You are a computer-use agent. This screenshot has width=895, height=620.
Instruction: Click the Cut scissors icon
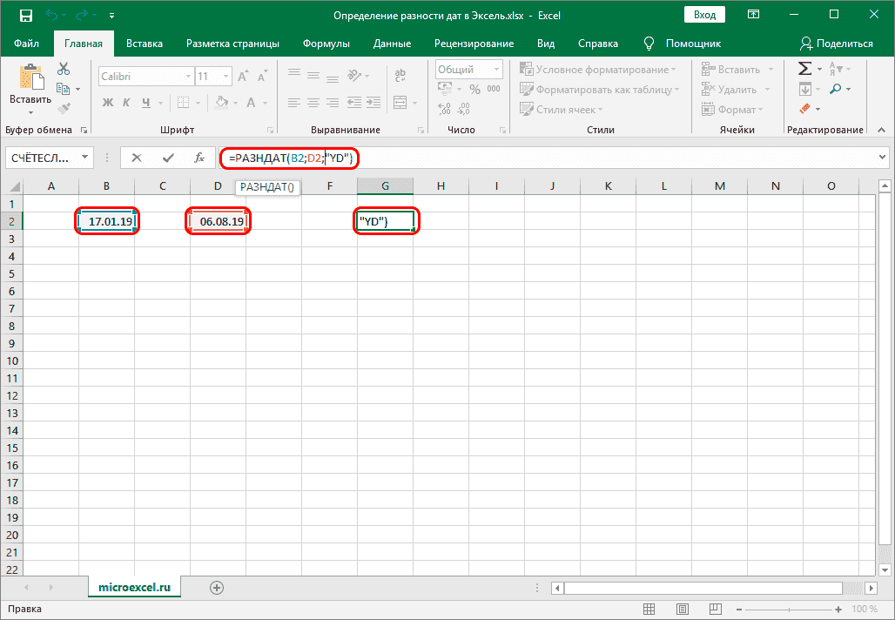[x=64, y=70]
